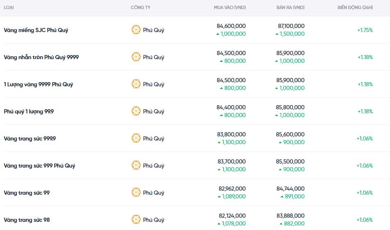Viewport: 390px width, 230px height.
Task: Click Phú Quý logo in Vàng trang sức 98 row
Action: (x=136, y=220)
